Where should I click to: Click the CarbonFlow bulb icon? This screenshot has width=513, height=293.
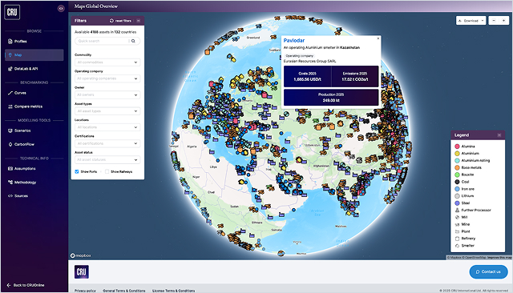10,144
